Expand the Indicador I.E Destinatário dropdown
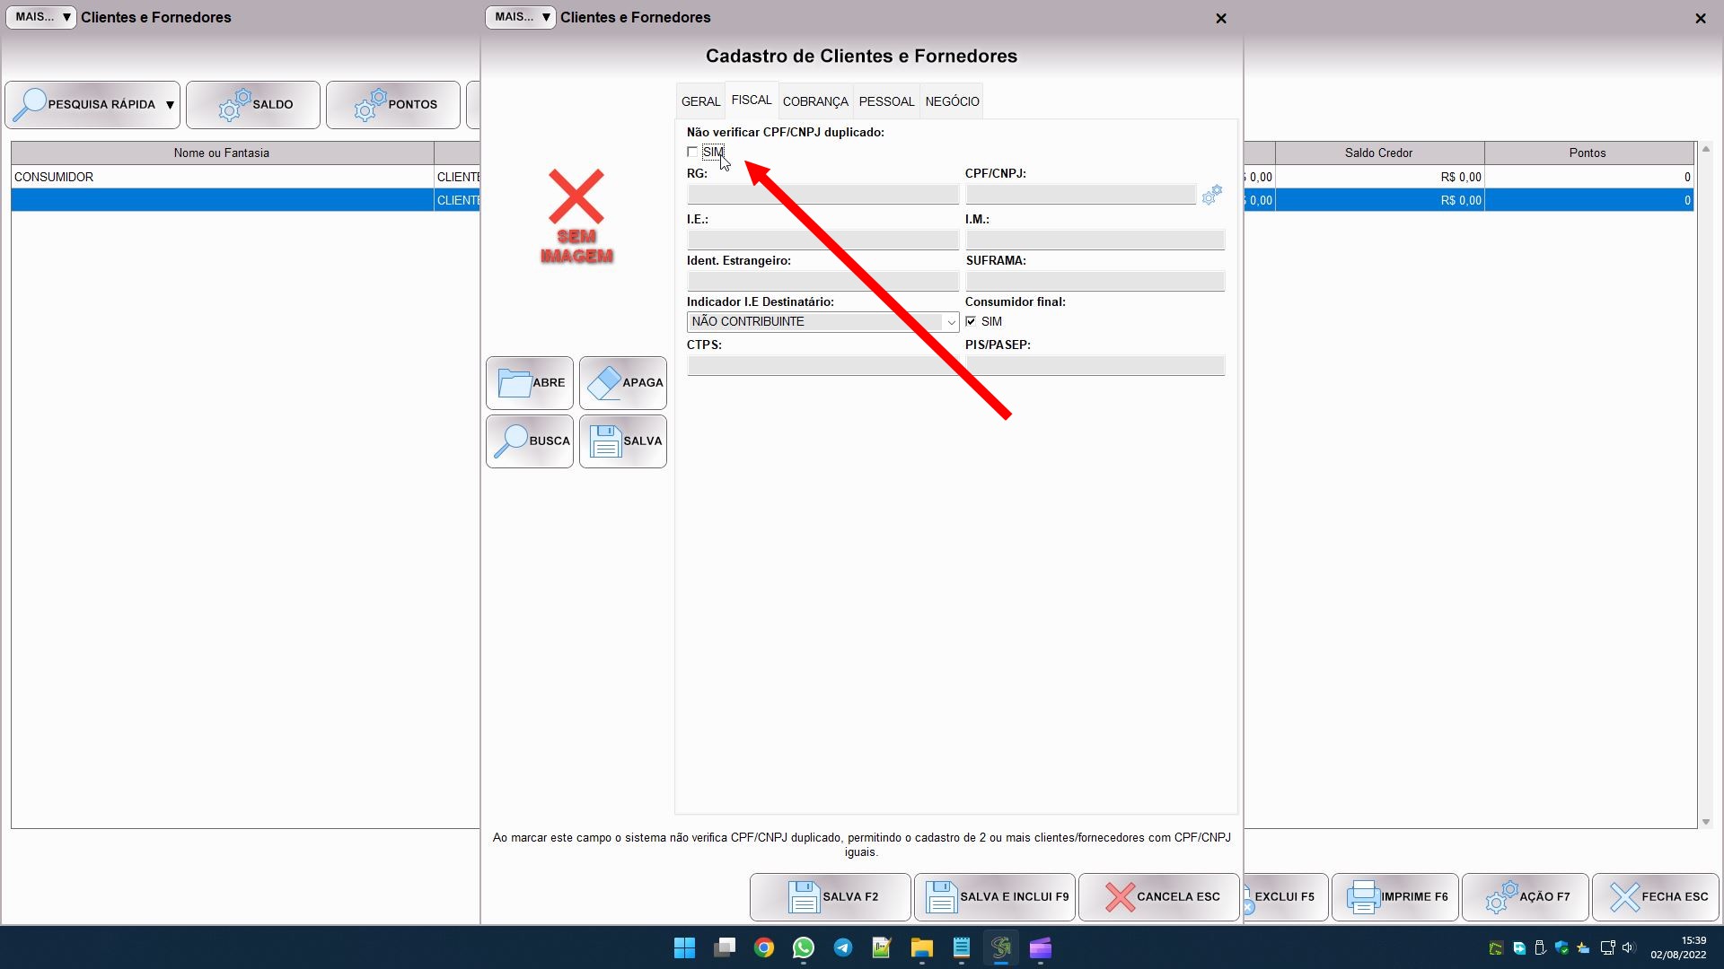The image size is (1724, 969). tap(950, 322)
